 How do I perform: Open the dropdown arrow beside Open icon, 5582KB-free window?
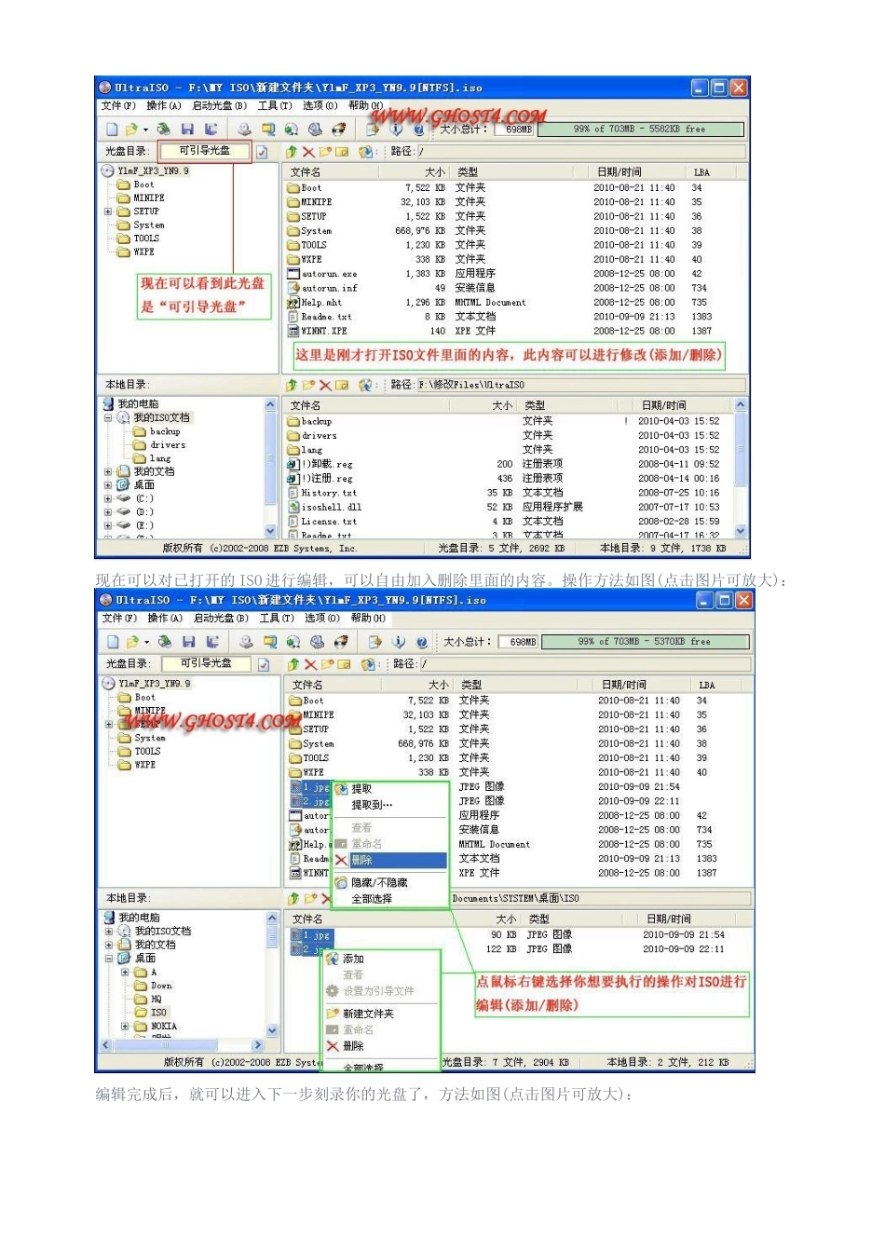coord(145,130)
